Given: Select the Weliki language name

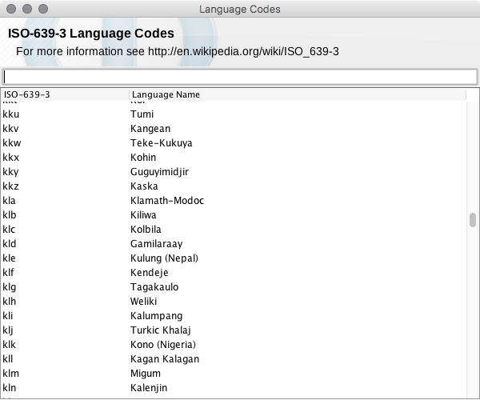Looking at the screenshot, I should (143, 301).
